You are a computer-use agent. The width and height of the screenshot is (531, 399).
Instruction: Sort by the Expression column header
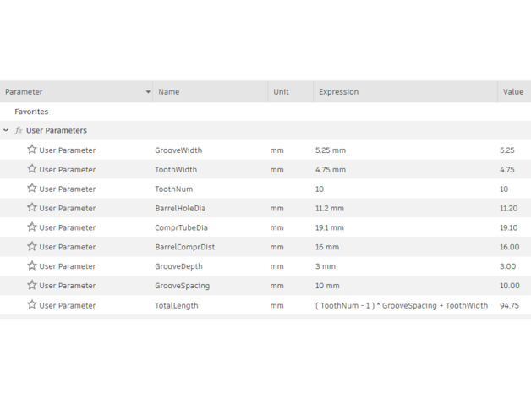[405, 92]
